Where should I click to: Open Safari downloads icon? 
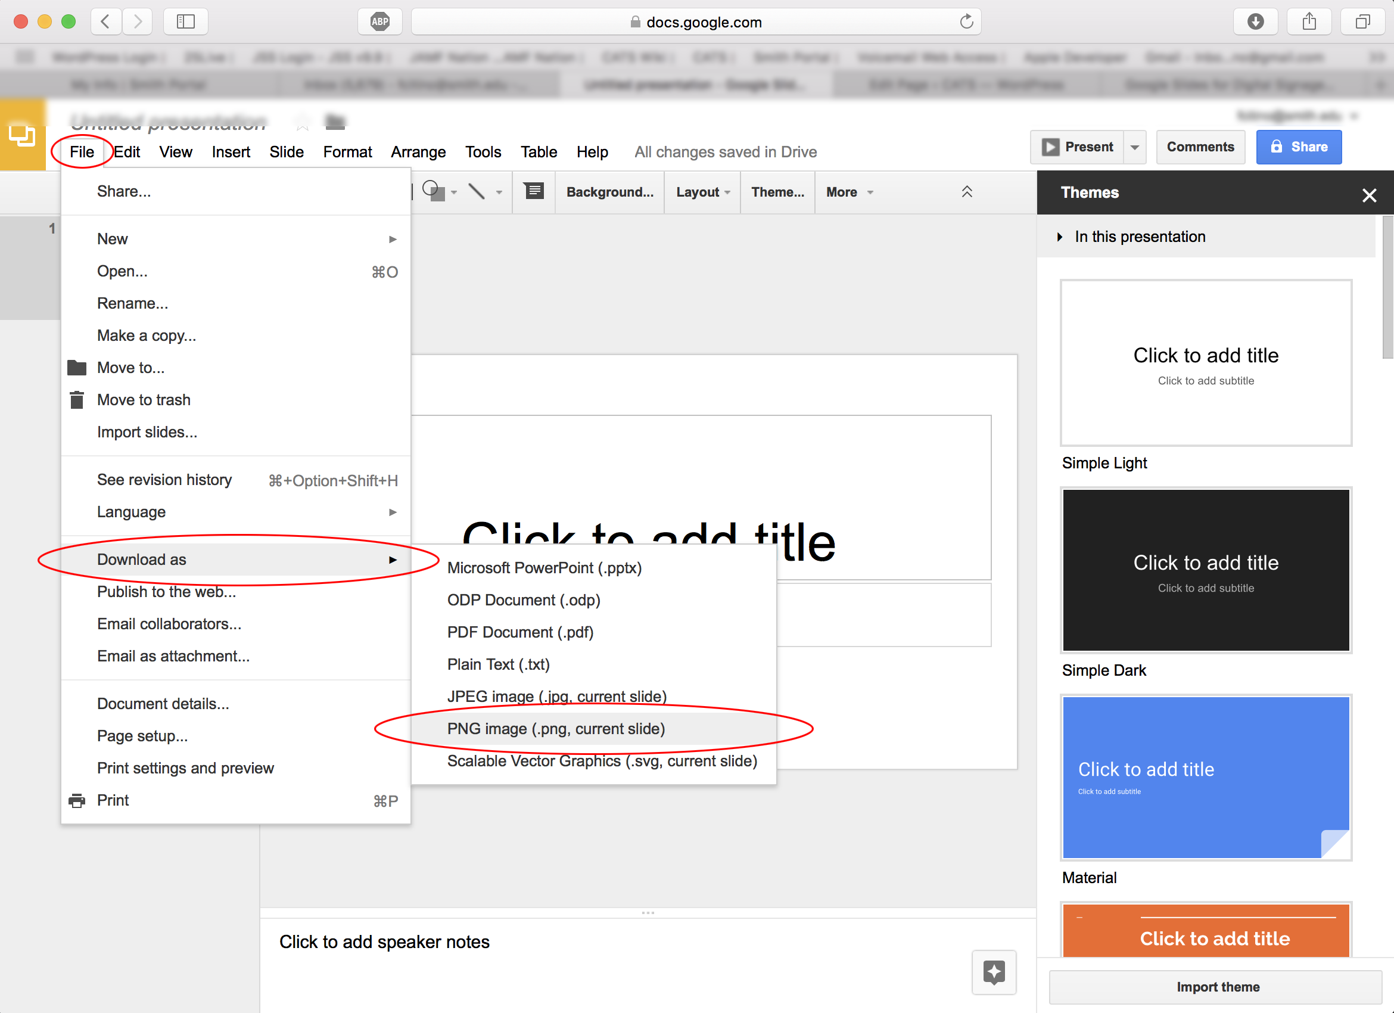click(x=1256, y=22)
